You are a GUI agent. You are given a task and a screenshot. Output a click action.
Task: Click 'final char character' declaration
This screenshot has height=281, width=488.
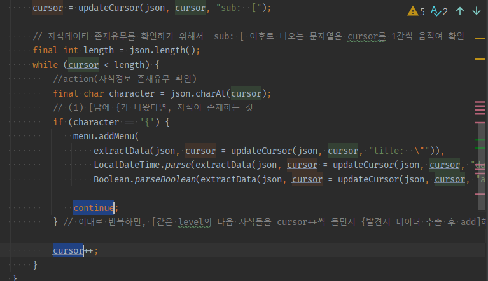(104, 93)
